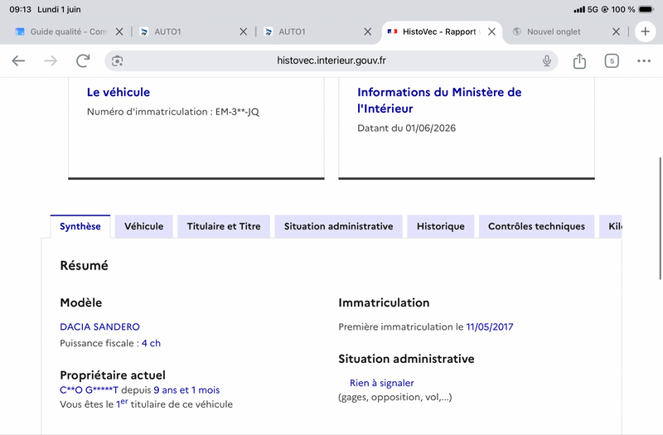Tap the histovec.interieur.gouv.fr address field
This screenshot has width=663, height=435.
tap(331, 60)
